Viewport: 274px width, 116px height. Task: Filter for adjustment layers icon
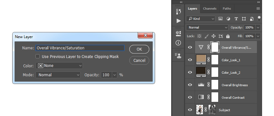tap(228, 19)
